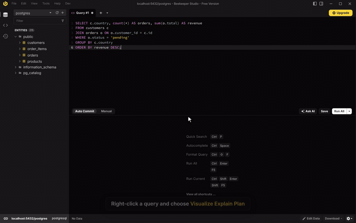Image resolution: width=356 pixels, height=223 pixels.
Task: Click localhost:5432/postgres connection label
Action: 29,219
